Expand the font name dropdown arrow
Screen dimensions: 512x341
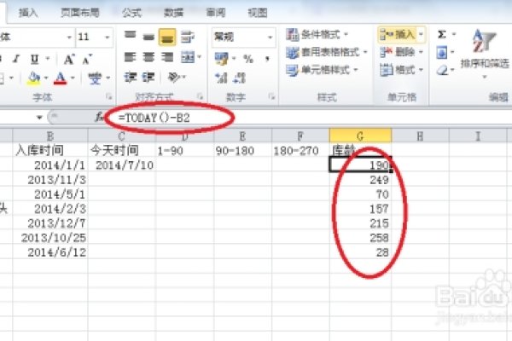pyautogui.click(x=69, y=37)
